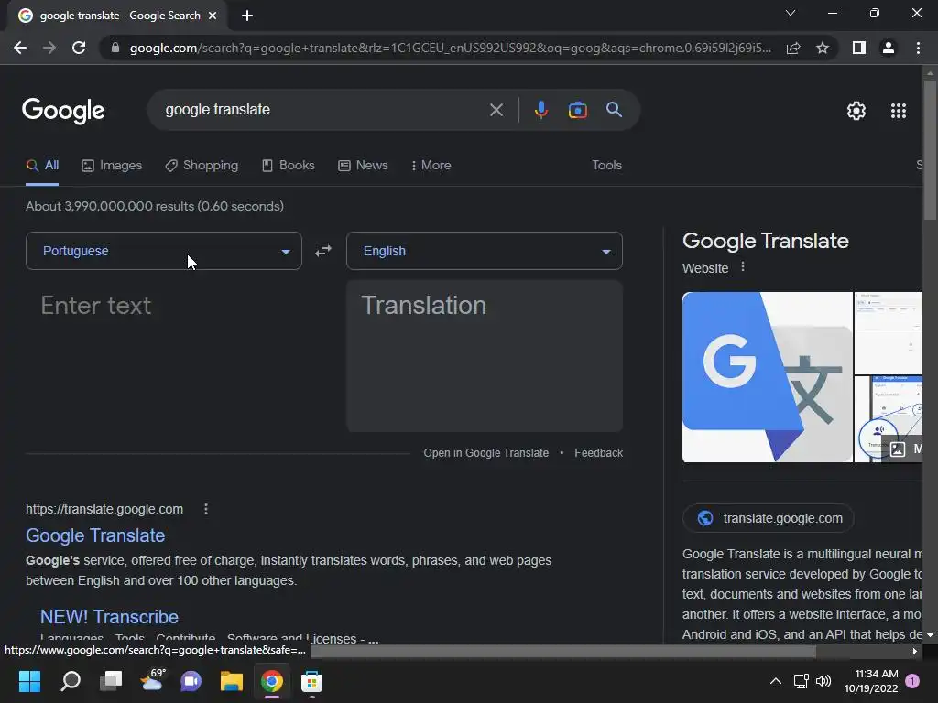Viewport: 938px width, 703px height.
Task: Click the address bar URL
Action: (x=450, y=48)
